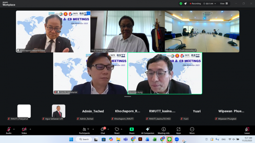
Task: Open the More options menu
Action: tap(192, 130)
